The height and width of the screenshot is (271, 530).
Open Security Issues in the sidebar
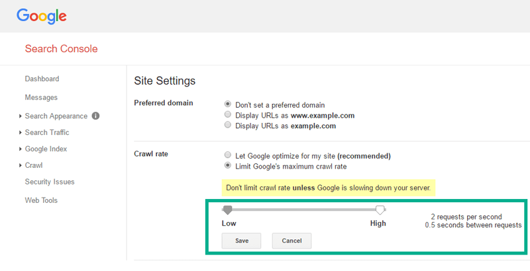(50, 182)
